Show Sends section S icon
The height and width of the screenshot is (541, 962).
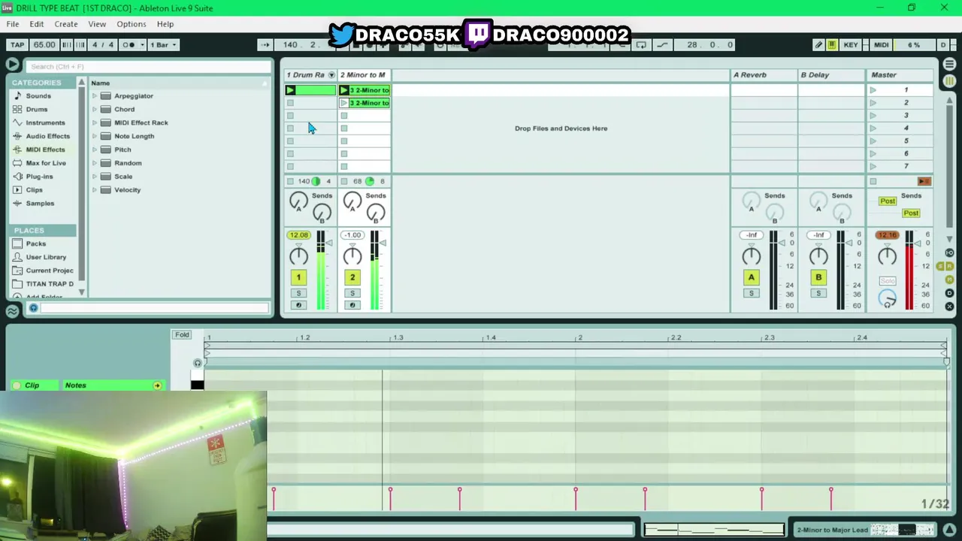pyautogui.click(x=940, y=267)
